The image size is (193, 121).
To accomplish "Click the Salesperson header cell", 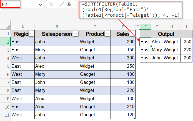I will pos(57,34).
